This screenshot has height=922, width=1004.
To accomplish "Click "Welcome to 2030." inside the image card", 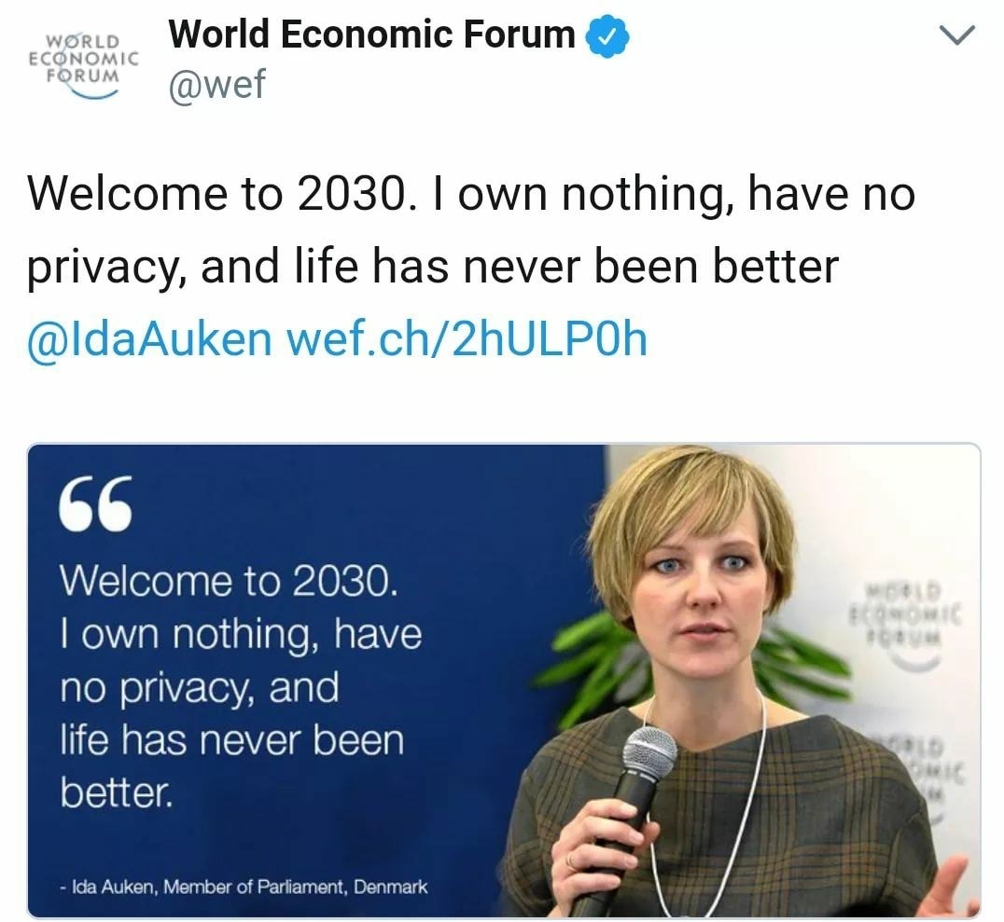I will [x=230, y=581].
